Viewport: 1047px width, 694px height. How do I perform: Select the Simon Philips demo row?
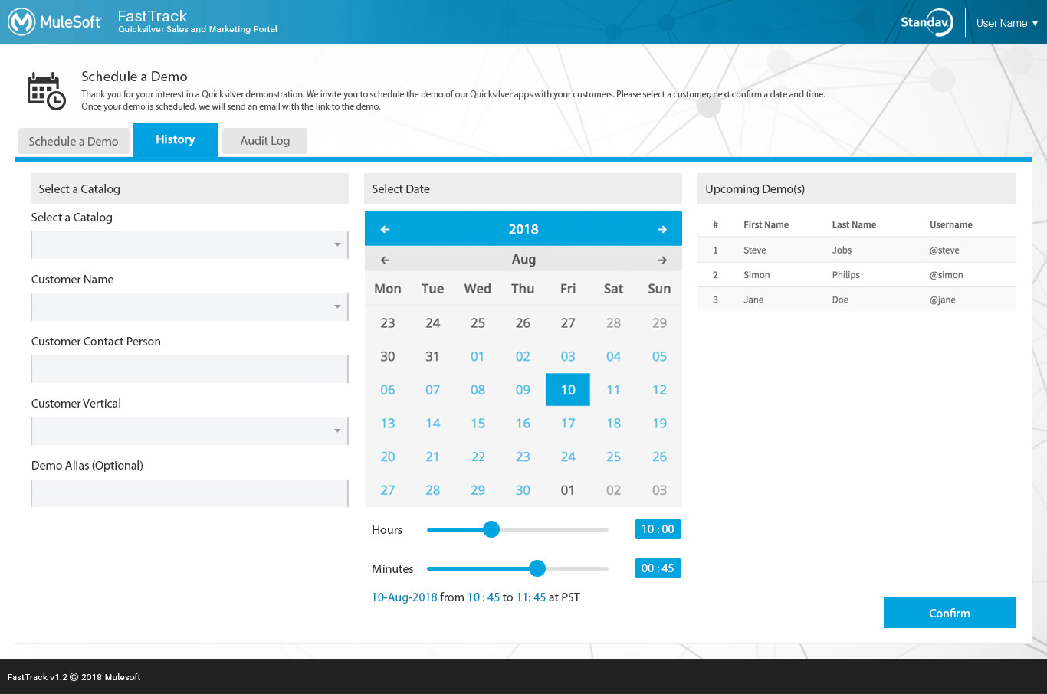coord(856,275)
